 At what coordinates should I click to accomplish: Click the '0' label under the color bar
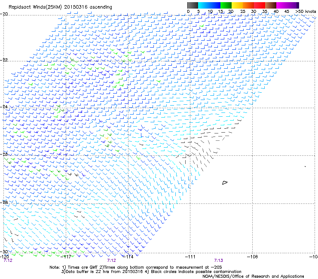click(188, 12)
